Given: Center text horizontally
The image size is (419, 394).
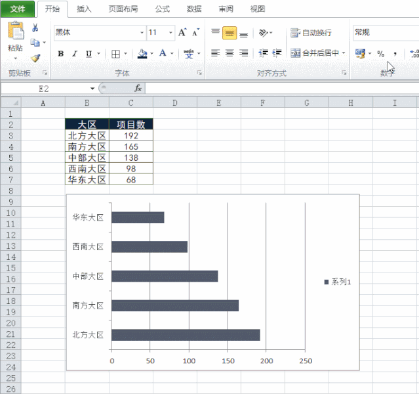Looking at the screenshot, I should (229, 53).
